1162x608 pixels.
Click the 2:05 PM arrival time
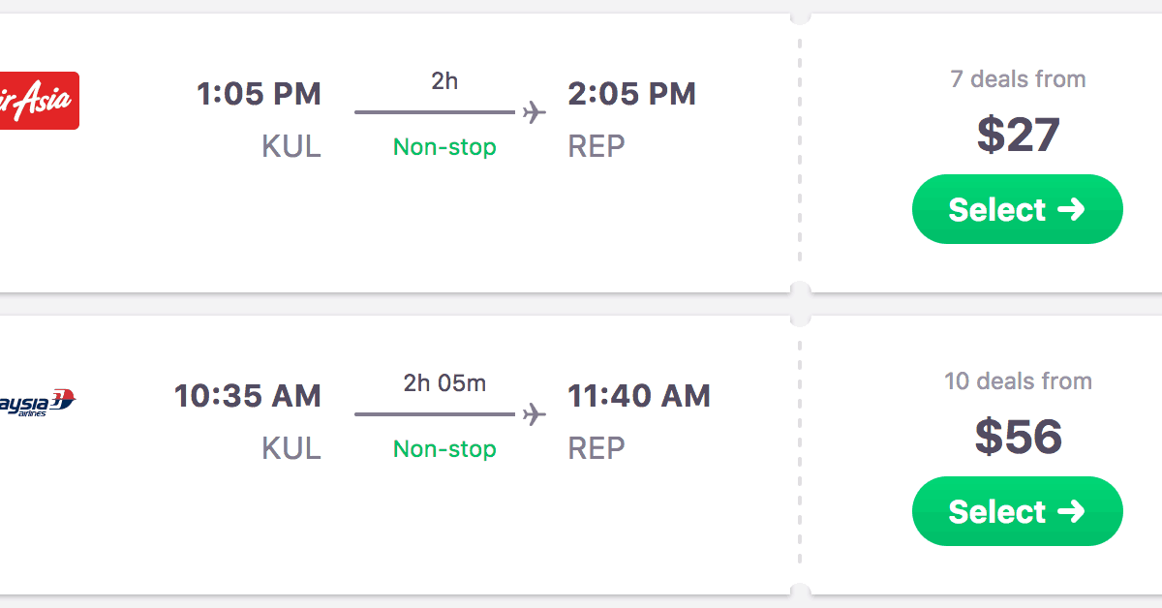click(x=631, y=94)
